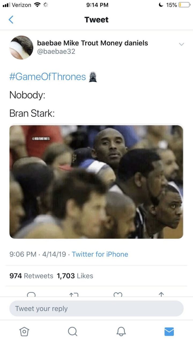The height and width of the screenshot is (343, 193).
Task: Open the Kobe meme image
Action: pyautogui.click(x=96, y=182)
